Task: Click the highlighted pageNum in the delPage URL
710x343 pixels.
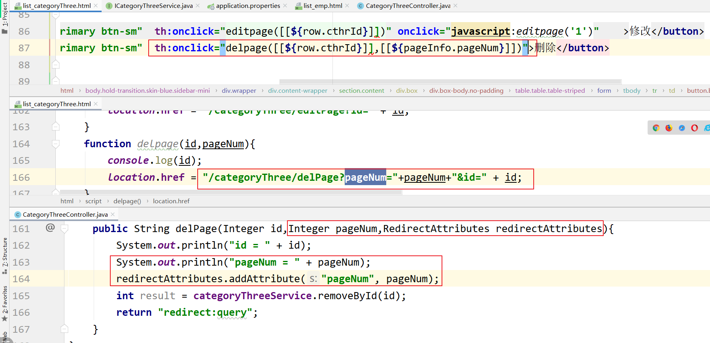Action: (365, 177)
